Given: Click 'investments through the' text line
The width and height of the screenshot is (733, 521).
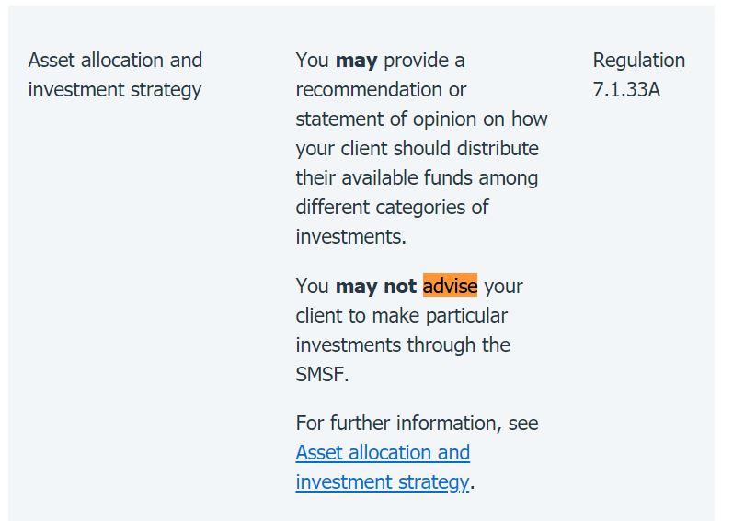Looking at the screenshot, I should [x=403, y=345].
